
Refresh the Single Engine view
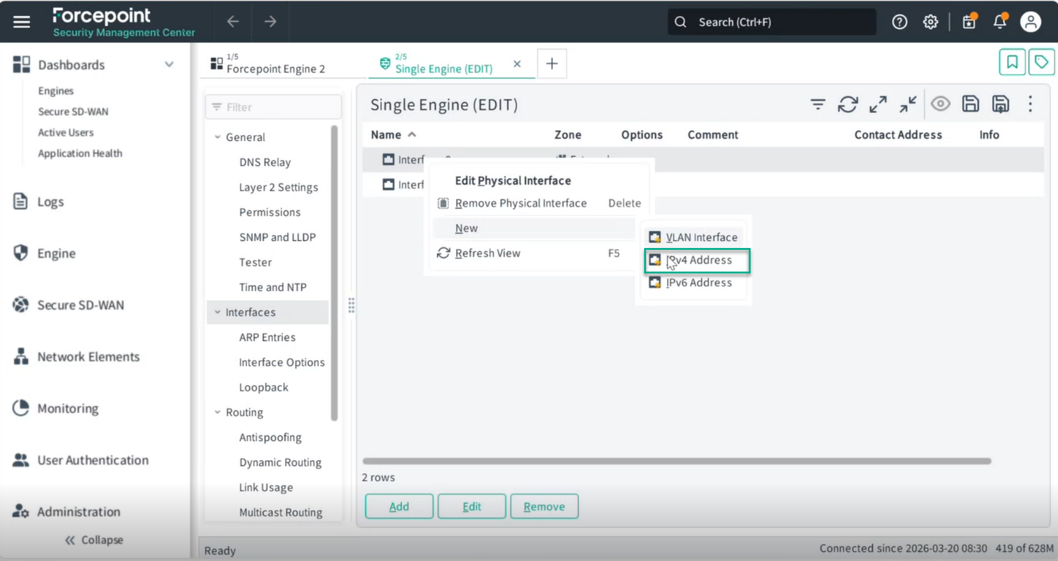click(848, 104)
